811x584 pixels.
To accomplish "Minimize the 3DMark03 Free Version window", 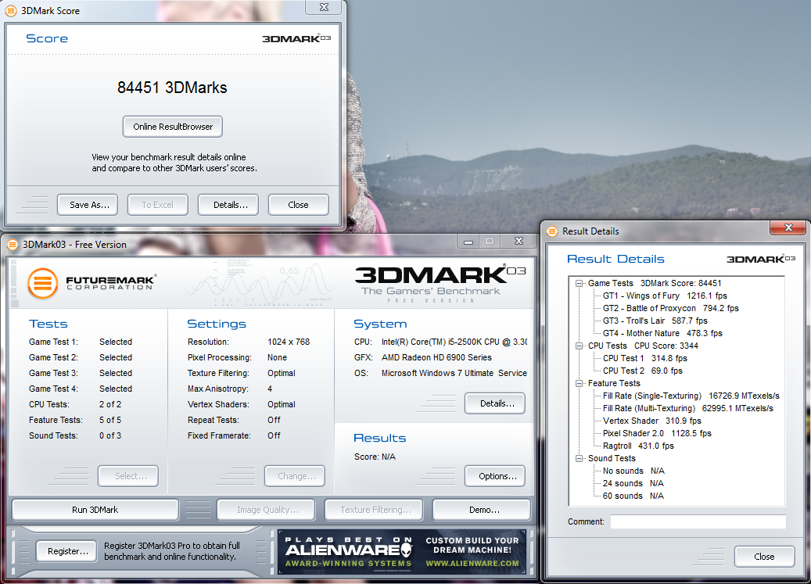I will pos(468,242).
